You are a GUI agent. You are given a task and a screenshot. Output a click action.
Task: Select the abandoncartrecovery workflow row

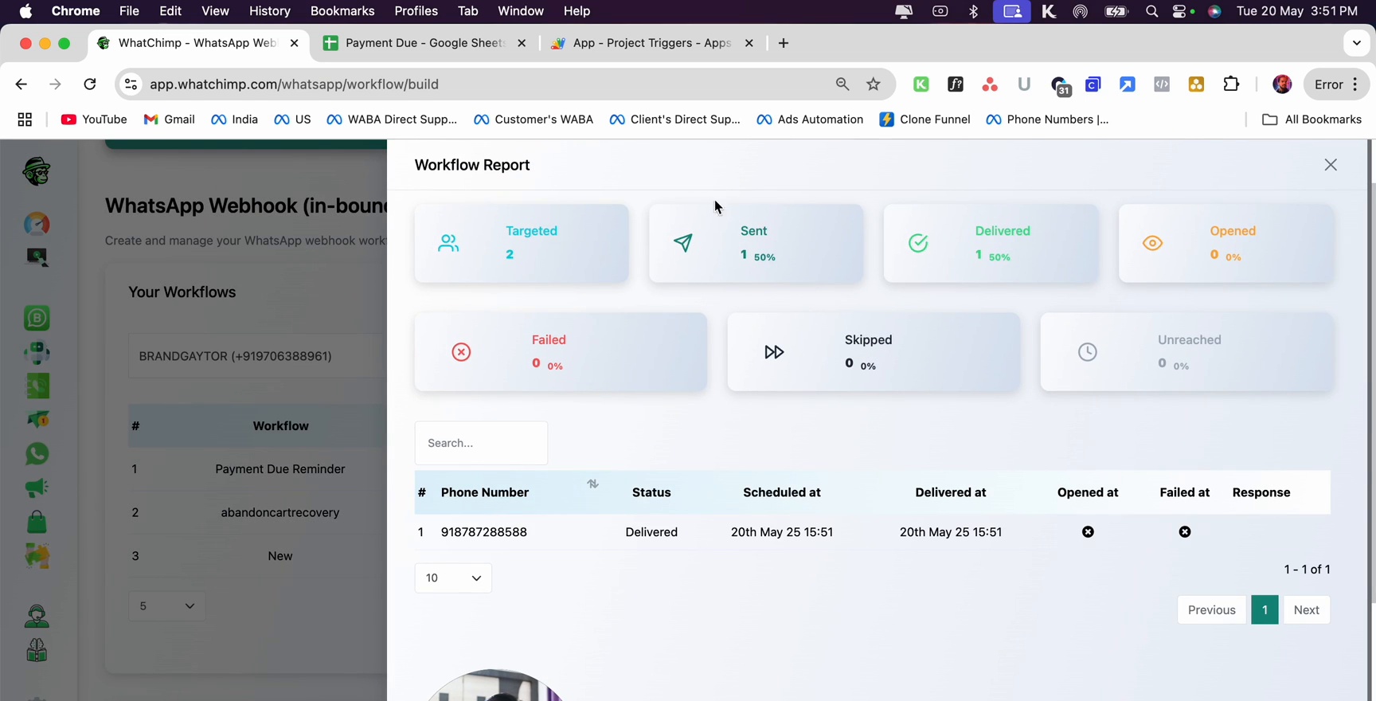click(x=257, y=512)
